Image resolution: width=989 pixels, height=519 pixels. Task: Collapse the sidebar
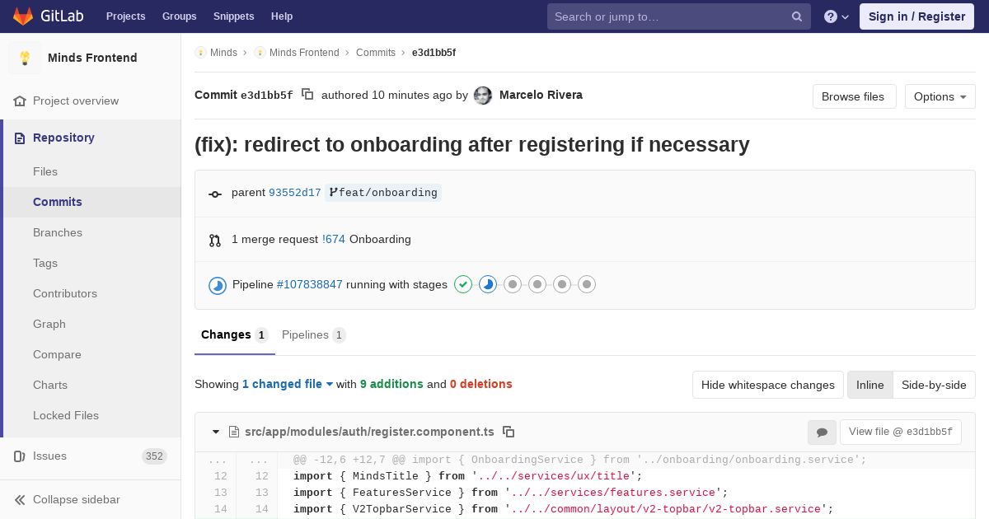click(76, 499)
